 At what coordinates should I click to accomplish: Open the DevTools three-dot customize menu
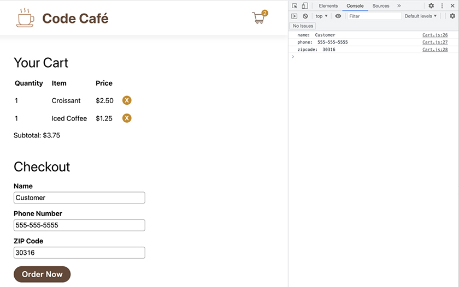[442, 6]
